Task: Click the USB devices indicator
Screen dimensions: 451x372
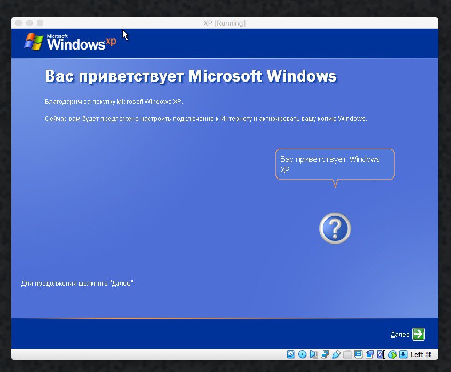Action: pyautogui.click(x=336, y=354)
